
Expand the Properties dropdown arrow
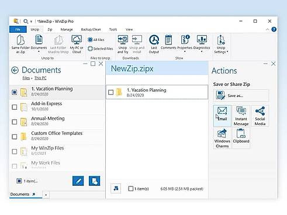pos(185,52)
